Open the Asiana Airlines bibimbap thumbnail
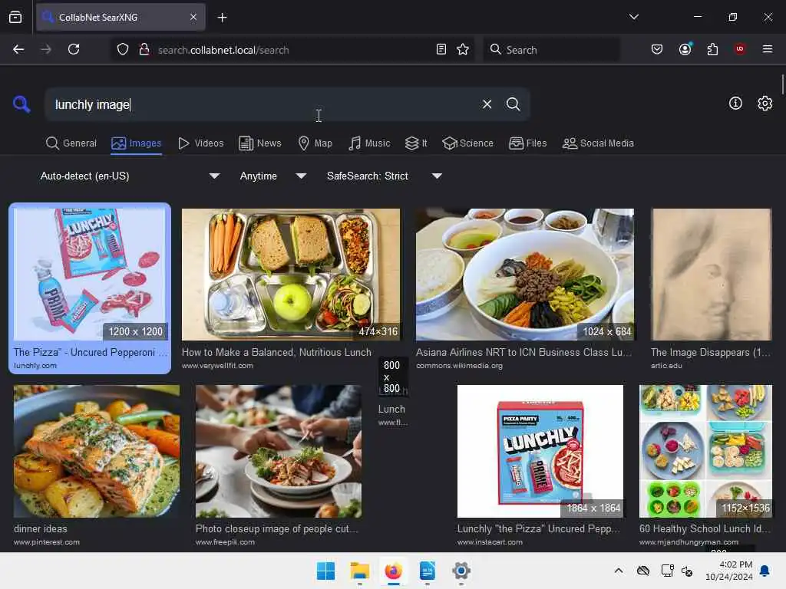Image resolution: width=786 pixels, height=589 pixels. coord(525,275)
